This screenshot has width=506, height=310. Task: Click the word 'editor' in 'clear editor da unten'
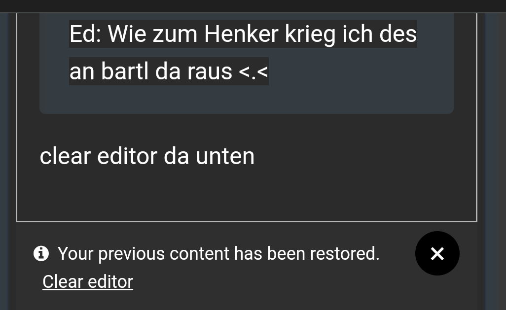(127, 156)
